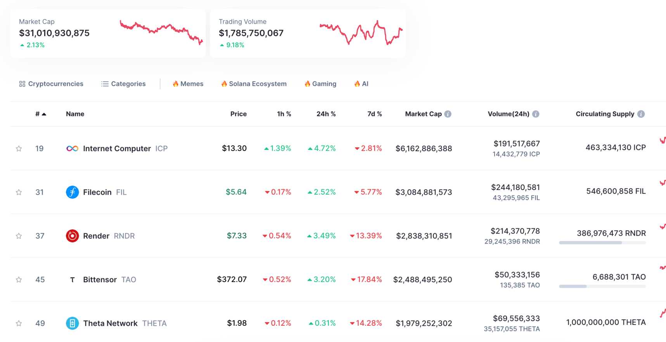666x342 pixels.
Task: Sort table by Name column header
Action: (x=75, y=114)
